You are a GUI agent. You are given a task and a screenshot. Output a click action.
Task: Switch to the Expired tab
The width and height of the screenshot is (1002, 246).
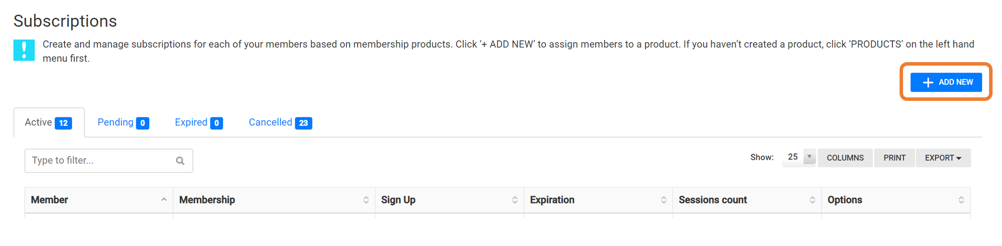pyautogui.click(x=198, y=122)
